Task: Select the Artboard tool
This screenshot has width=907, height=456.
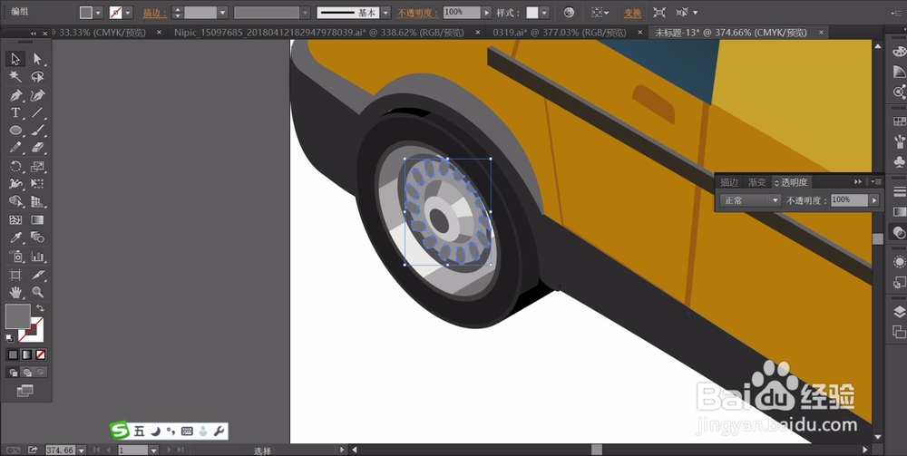Action: pyautogui.click(x=15, y=275)
